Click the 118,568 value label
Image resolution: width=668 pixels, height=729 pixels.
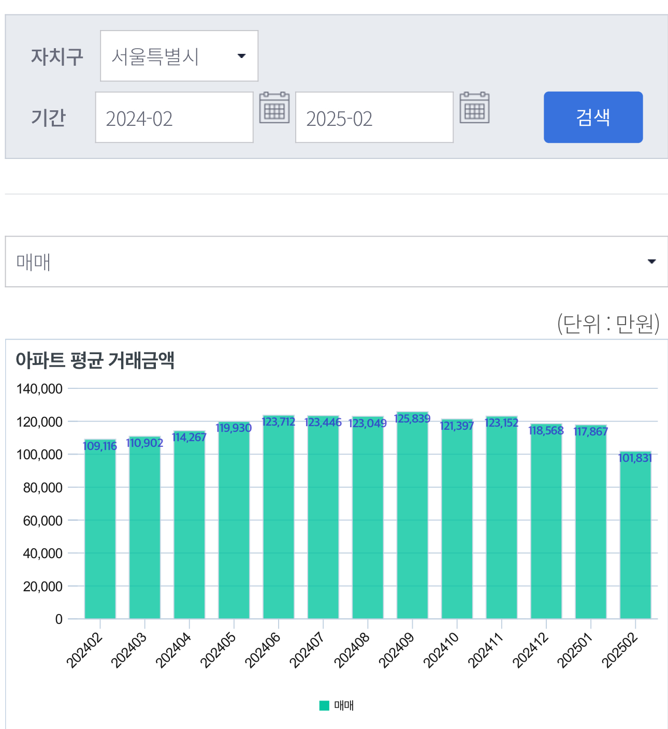pos(546,430)
